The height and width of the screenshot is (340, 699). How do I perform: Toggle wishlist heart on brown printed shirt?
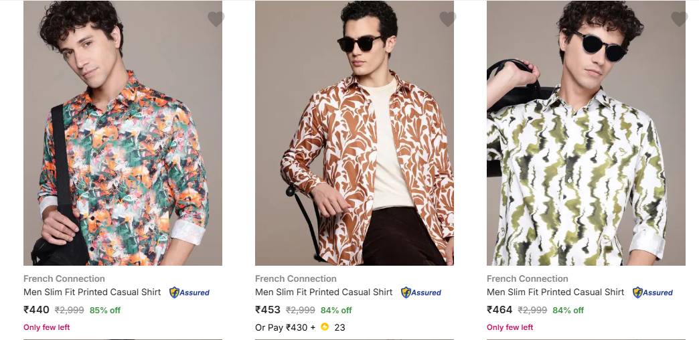447,19
